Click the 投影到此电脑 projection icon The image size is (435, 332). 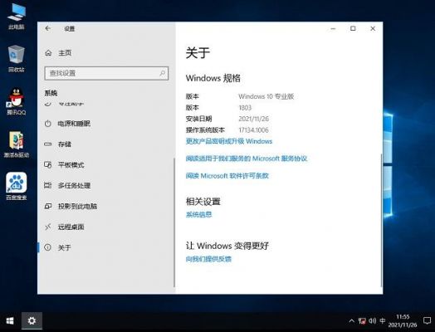[48, 206]
